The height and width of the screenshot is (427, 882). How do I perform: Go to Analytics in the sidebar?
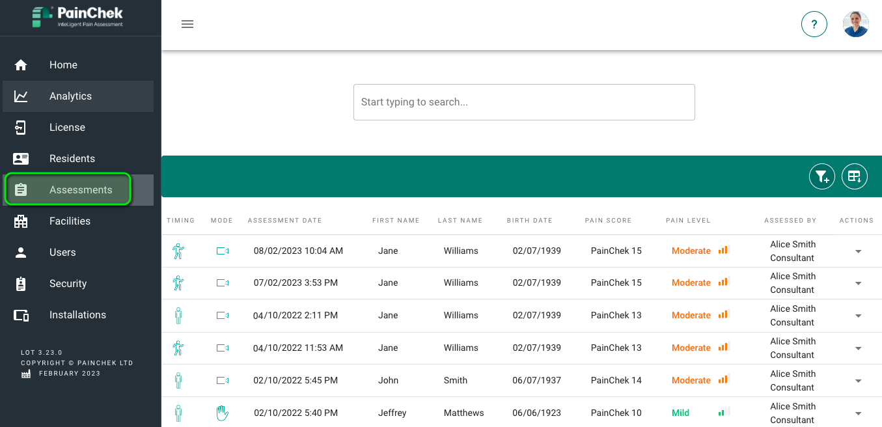78,96
